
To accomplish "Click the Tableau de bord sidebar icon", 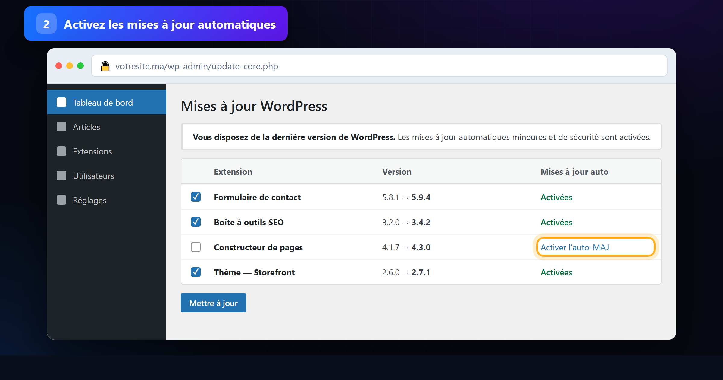I will 61,102.
